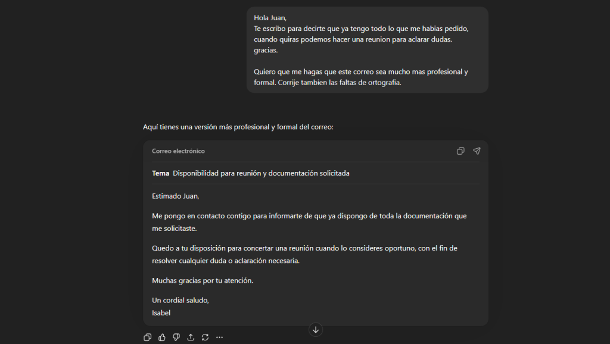Regenerate the assistant's response
This screenshot has height=344, width=610.
pos(205,337)
